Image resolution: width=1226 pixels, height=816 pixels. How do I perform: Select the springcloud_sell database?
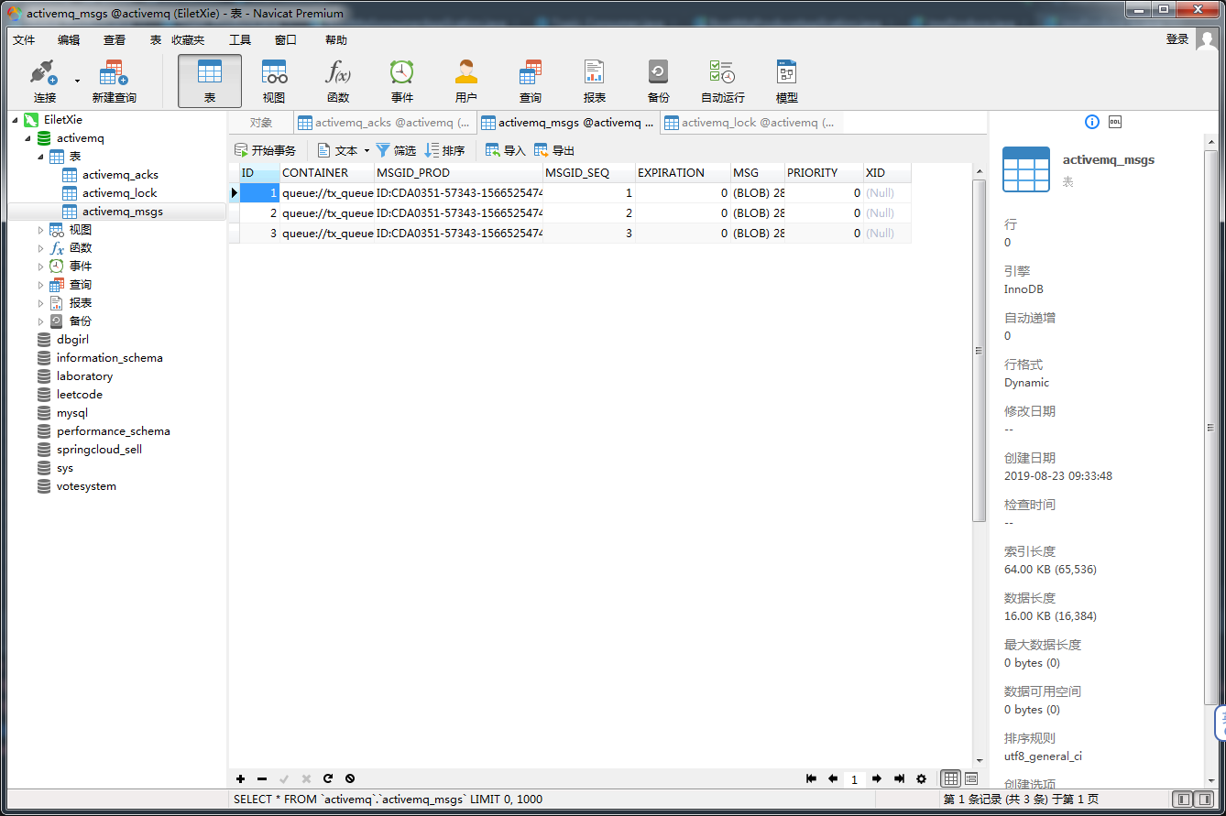(99, 450)
